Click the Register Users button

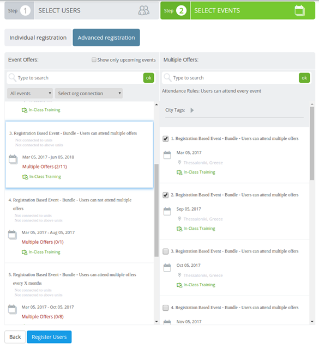pyautogui.click(x=49, y=336)
